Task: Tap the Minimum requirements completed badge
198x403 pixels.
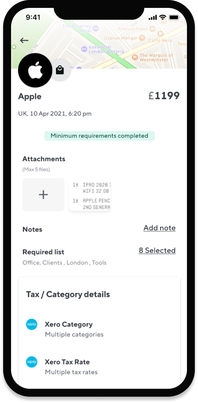Action: pos(99,136)
